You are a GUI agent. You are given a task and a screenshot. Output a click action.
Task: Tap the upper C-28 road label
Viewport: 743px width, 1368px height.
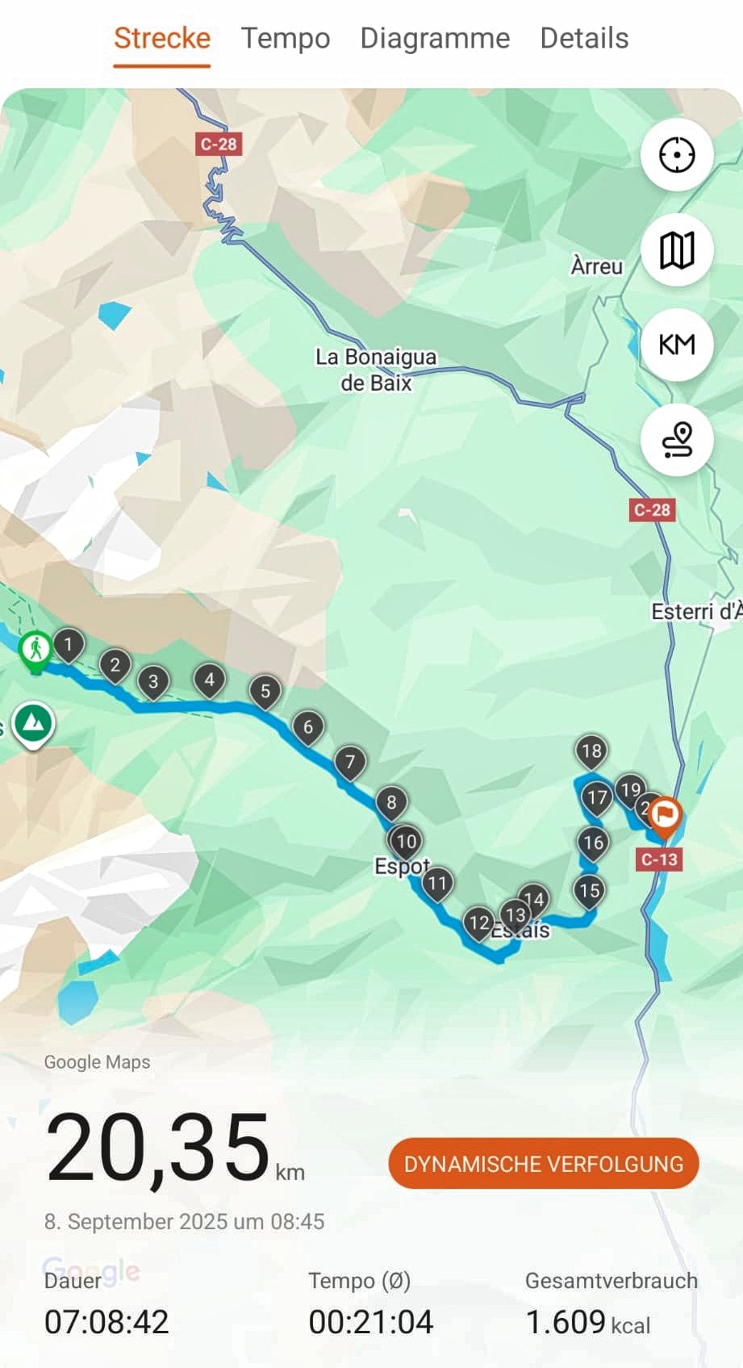tap(219, 144)
